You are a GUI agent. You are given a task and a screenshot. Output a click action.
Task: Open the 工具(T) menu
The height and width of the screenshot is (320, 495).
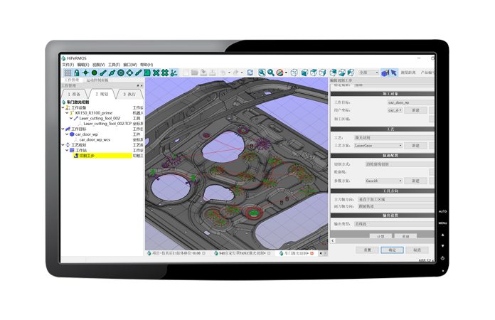(x=114, y=65)
